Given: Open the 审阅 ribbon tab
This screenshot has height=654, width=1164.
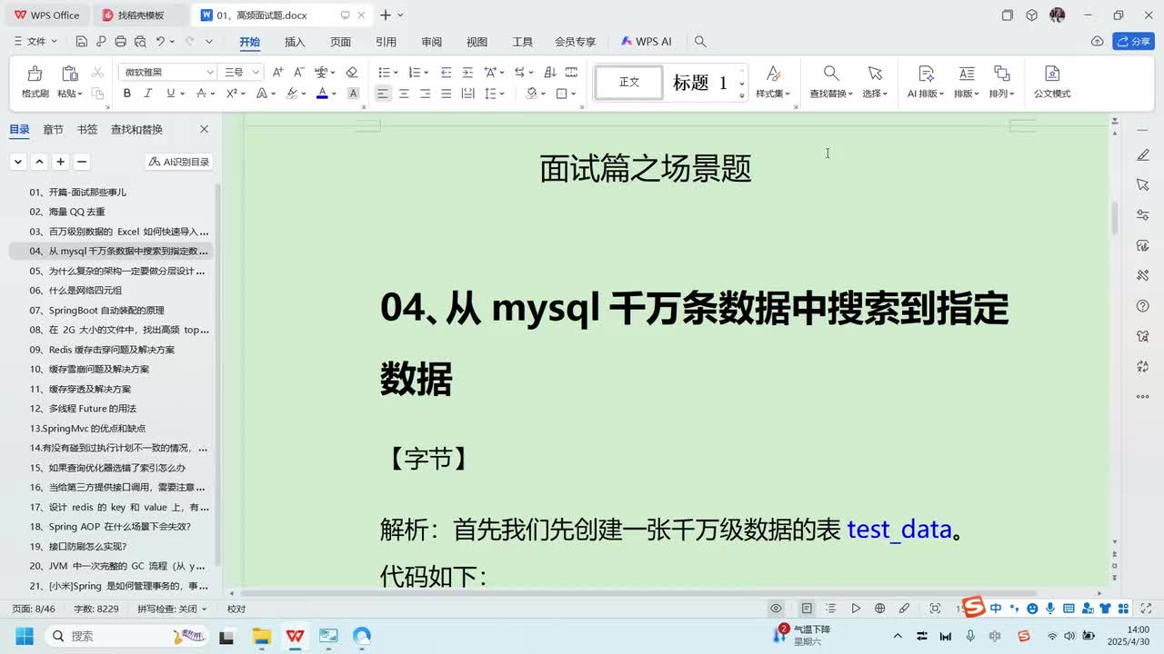Looking at the screenshot, I should [431, 42].
